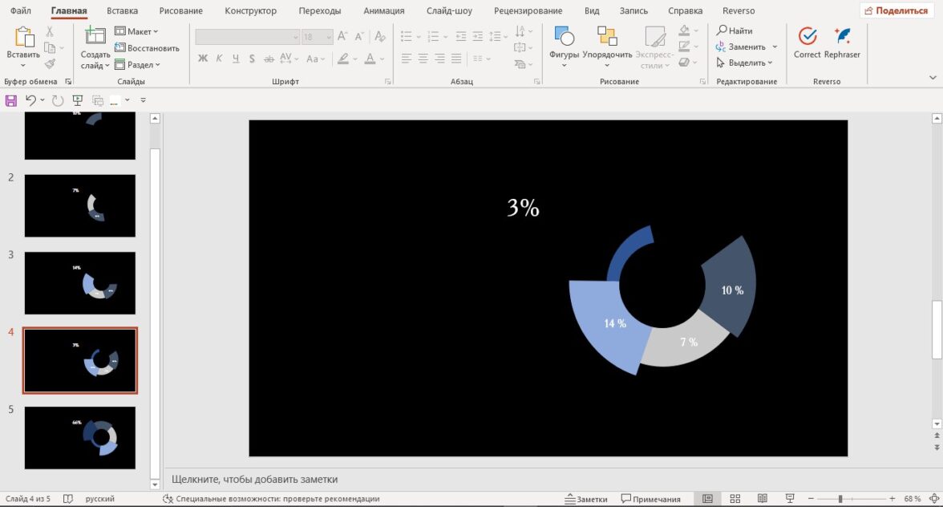Launch Reverso Correct tool
The image size is (943, 507).
[x=807, y=40]
